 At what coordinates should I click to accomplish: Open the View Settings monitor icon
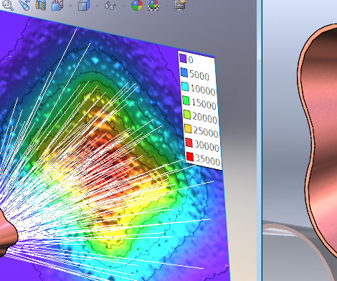180,5
